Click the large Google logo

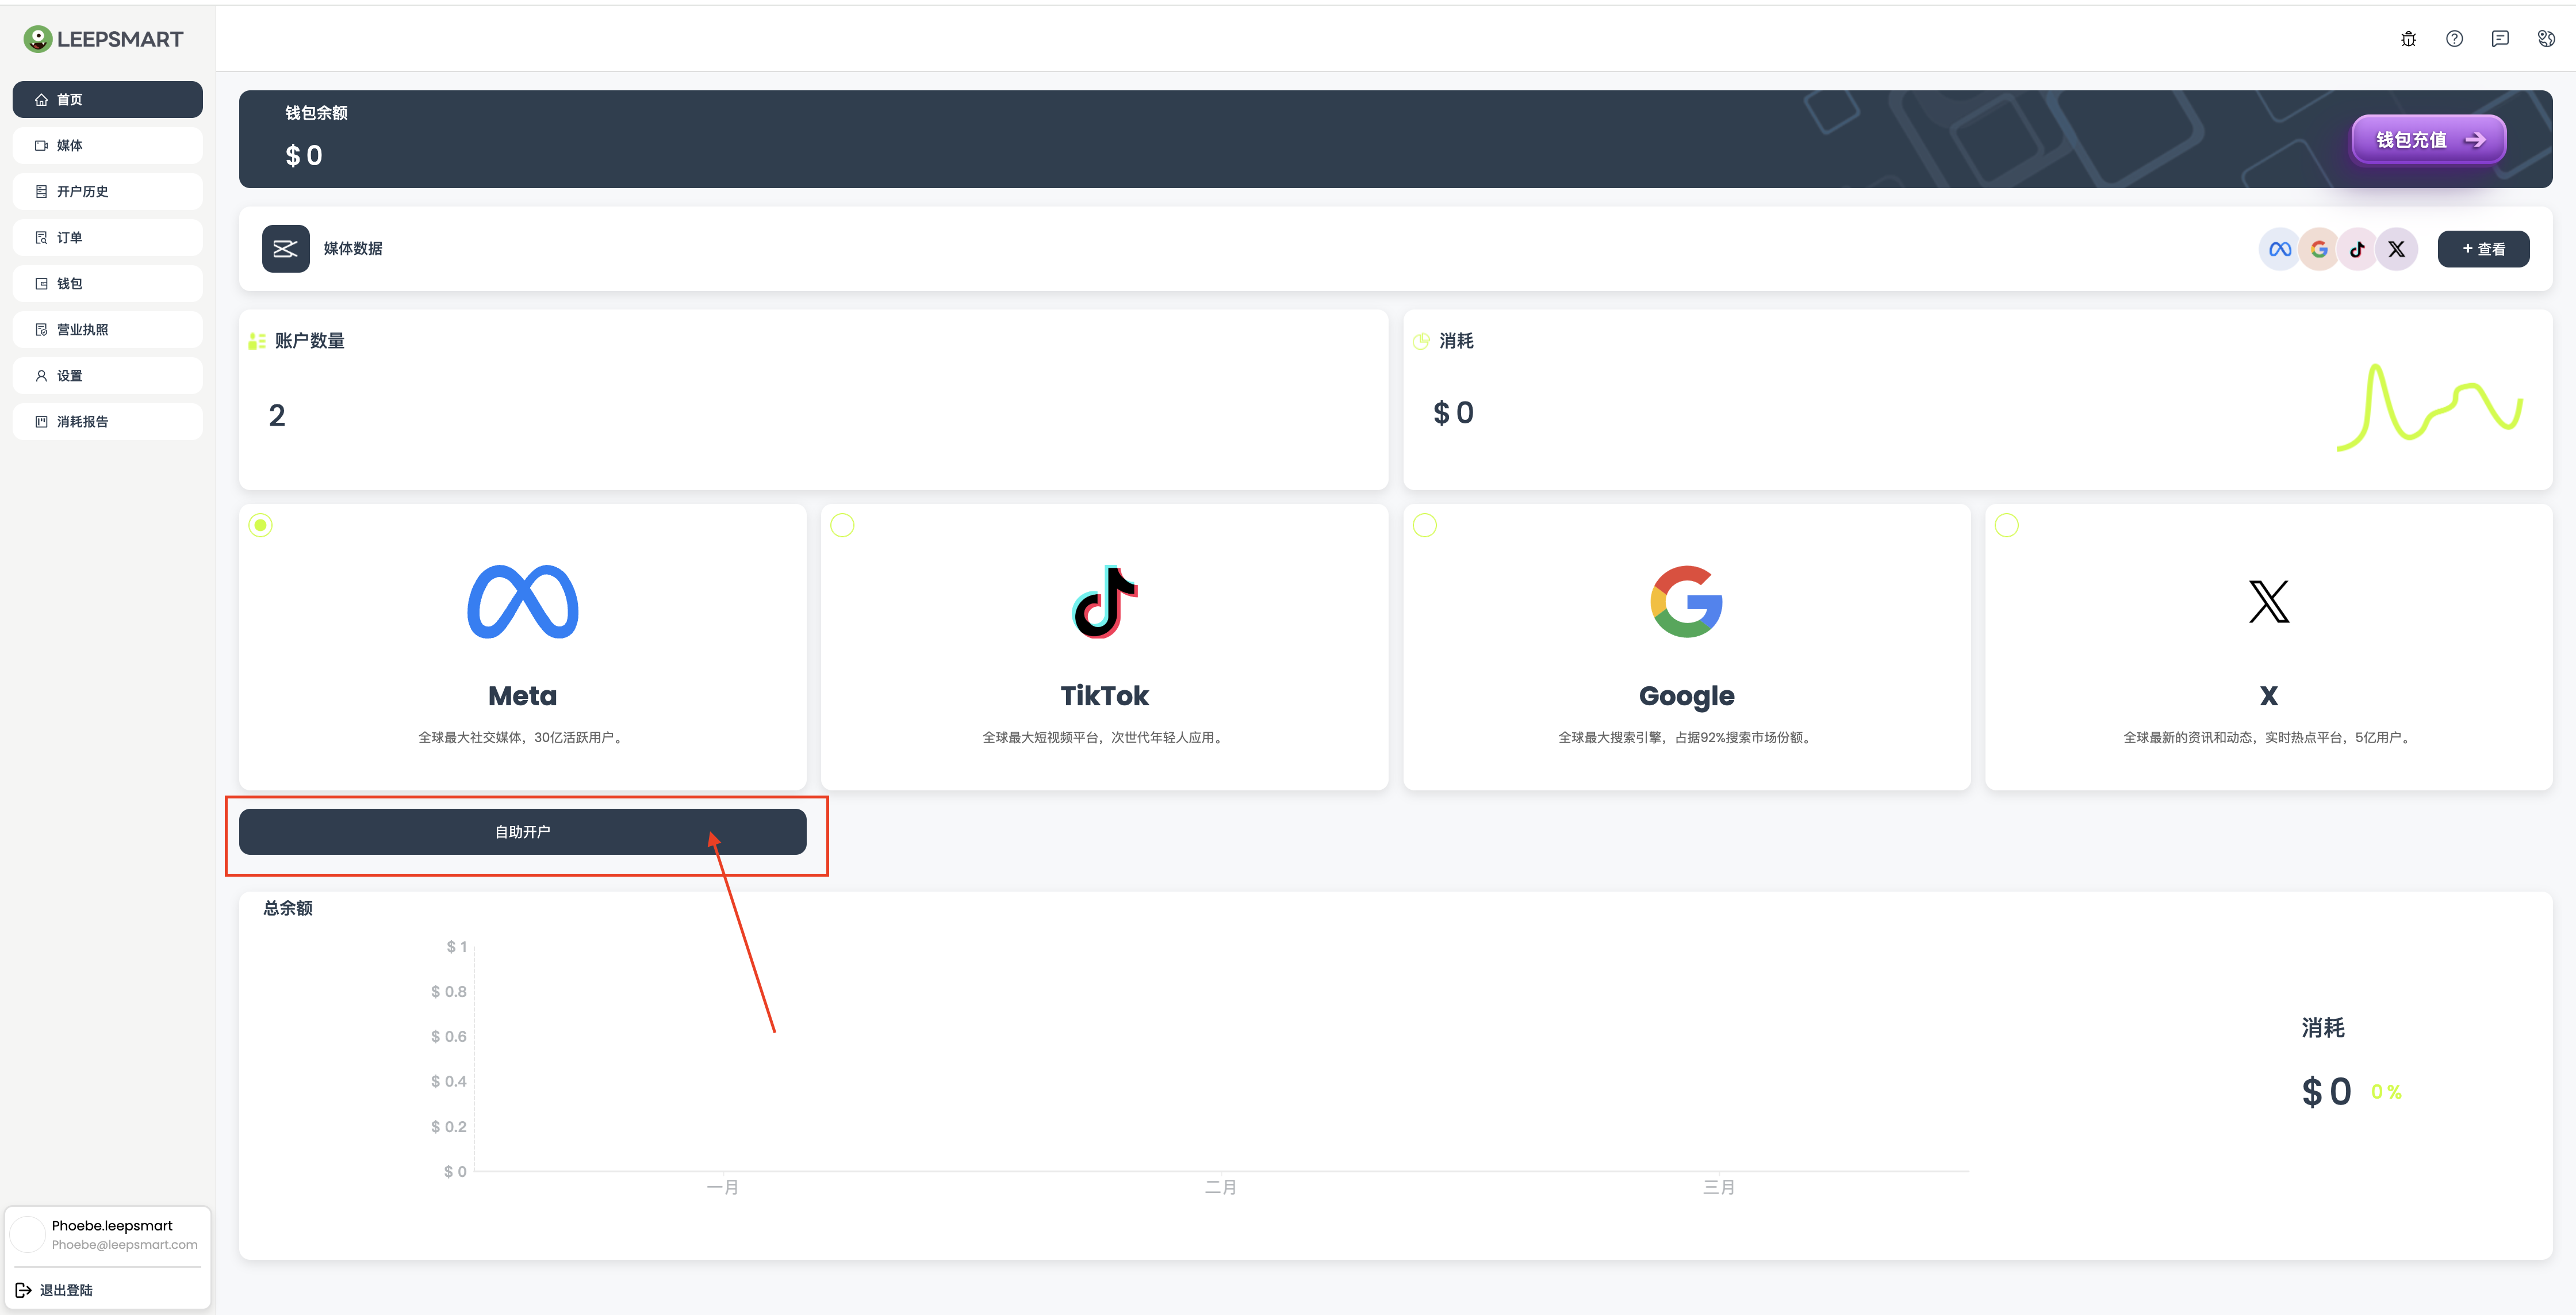point(1687,602)
